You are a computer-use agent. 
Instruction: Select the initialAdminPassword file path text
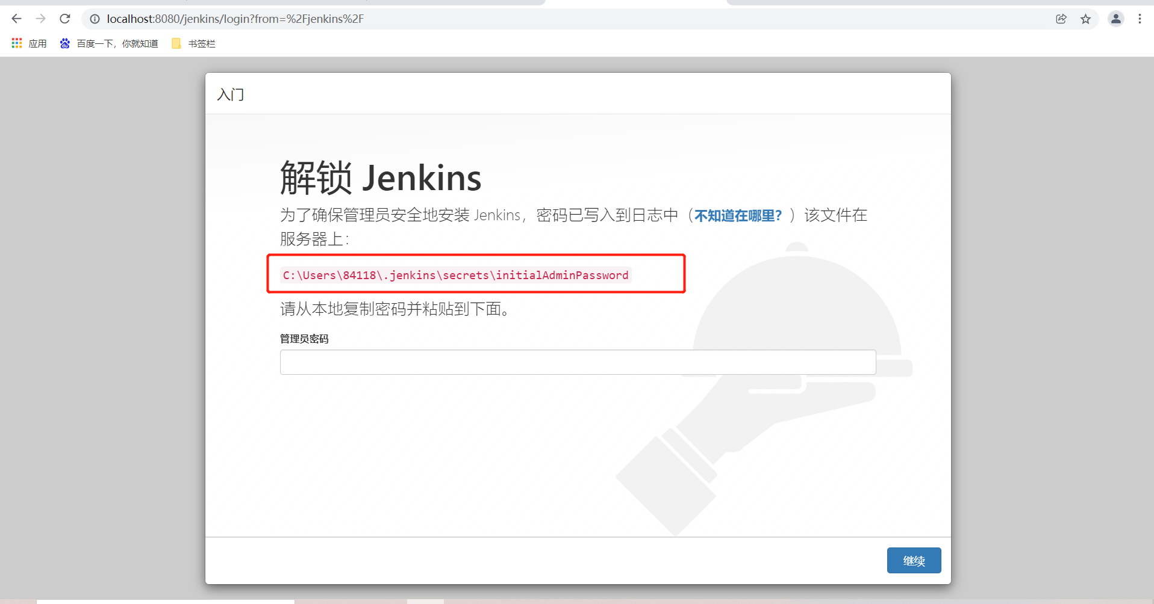click(455, 275)
